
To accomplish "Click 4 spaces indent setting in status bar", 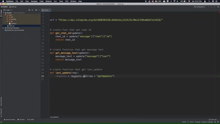I will [198, 122].
